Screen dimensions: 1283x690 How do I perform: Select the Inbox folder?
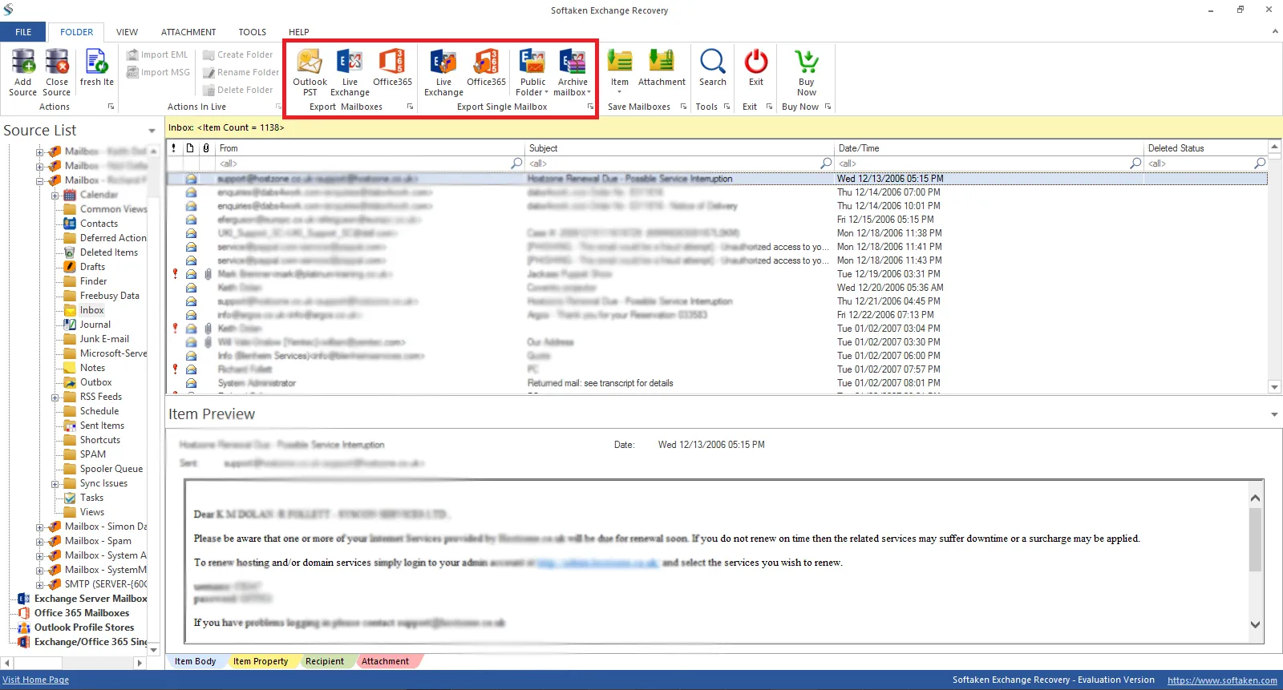[x=91, y=310]
